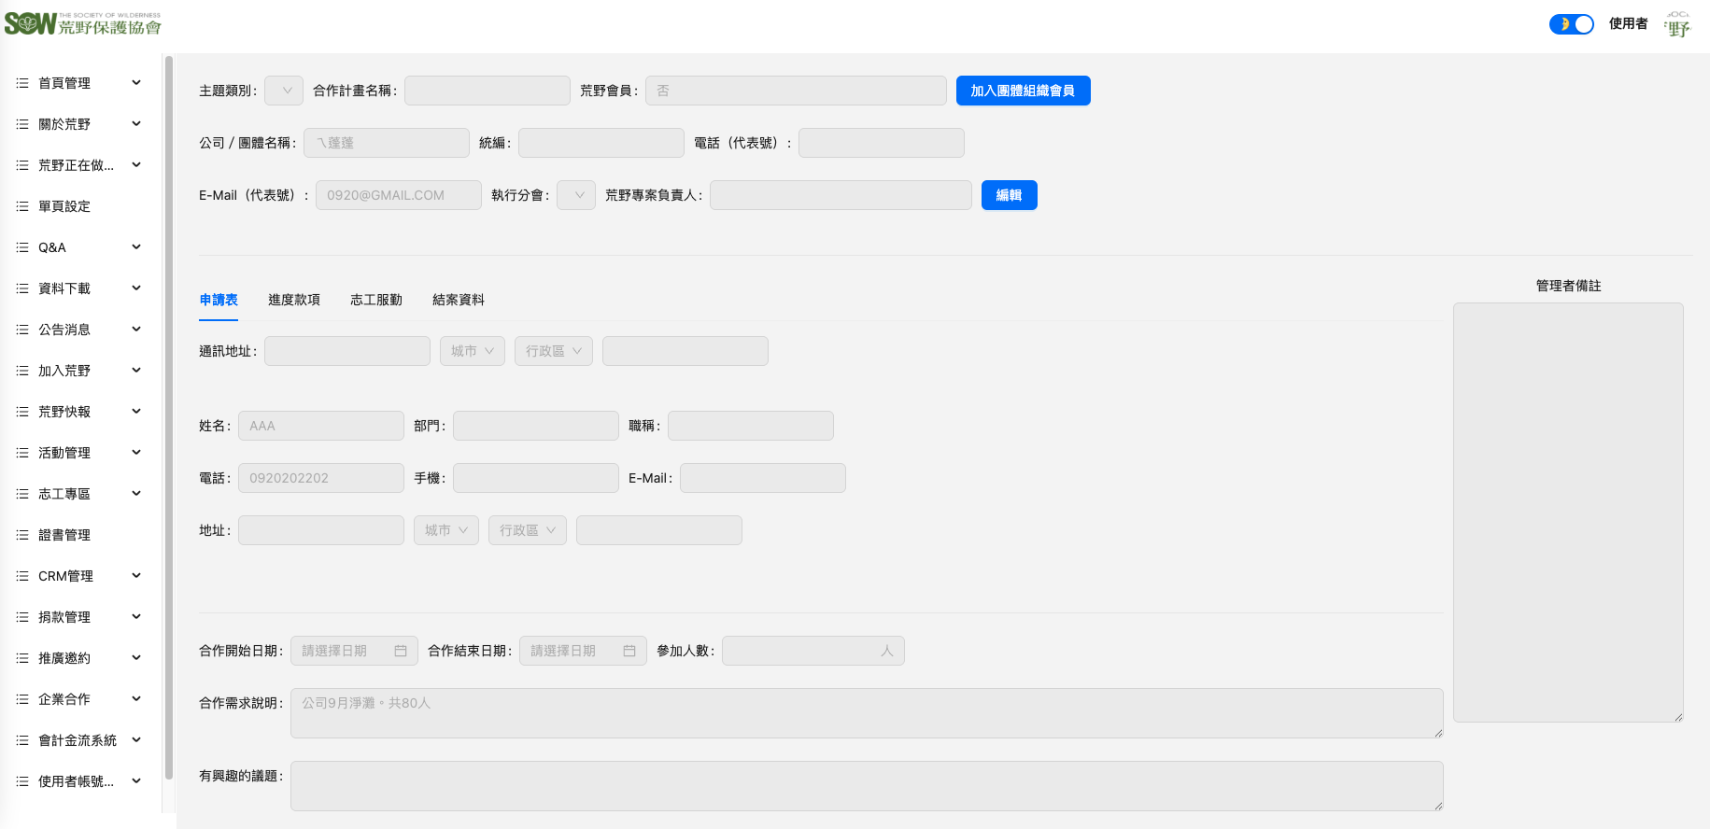Expand the CRM管理 sidebar menu

point(136,576)
